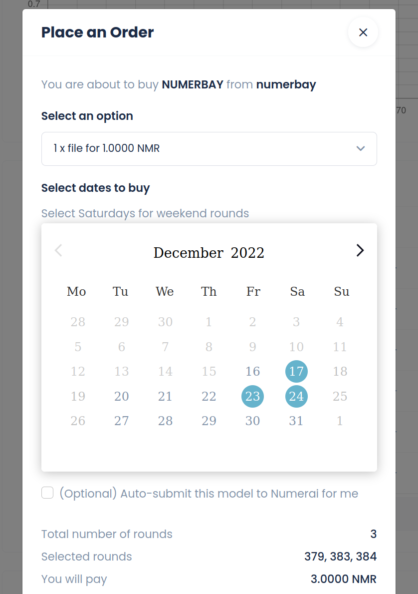Viewport: 418px width, 594px height.
Task: Go to next month in calendar
Action: click(x=360, y=250)
